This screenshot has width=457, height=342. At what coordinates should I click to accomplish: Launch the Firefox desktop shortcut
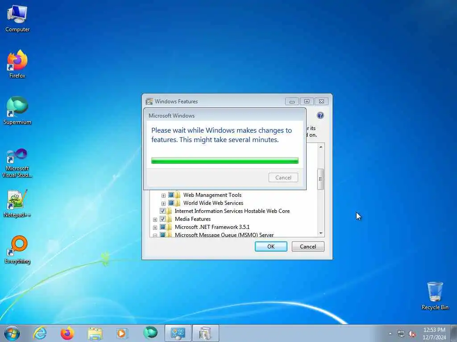pyautogui.click(x=17, y=64)
